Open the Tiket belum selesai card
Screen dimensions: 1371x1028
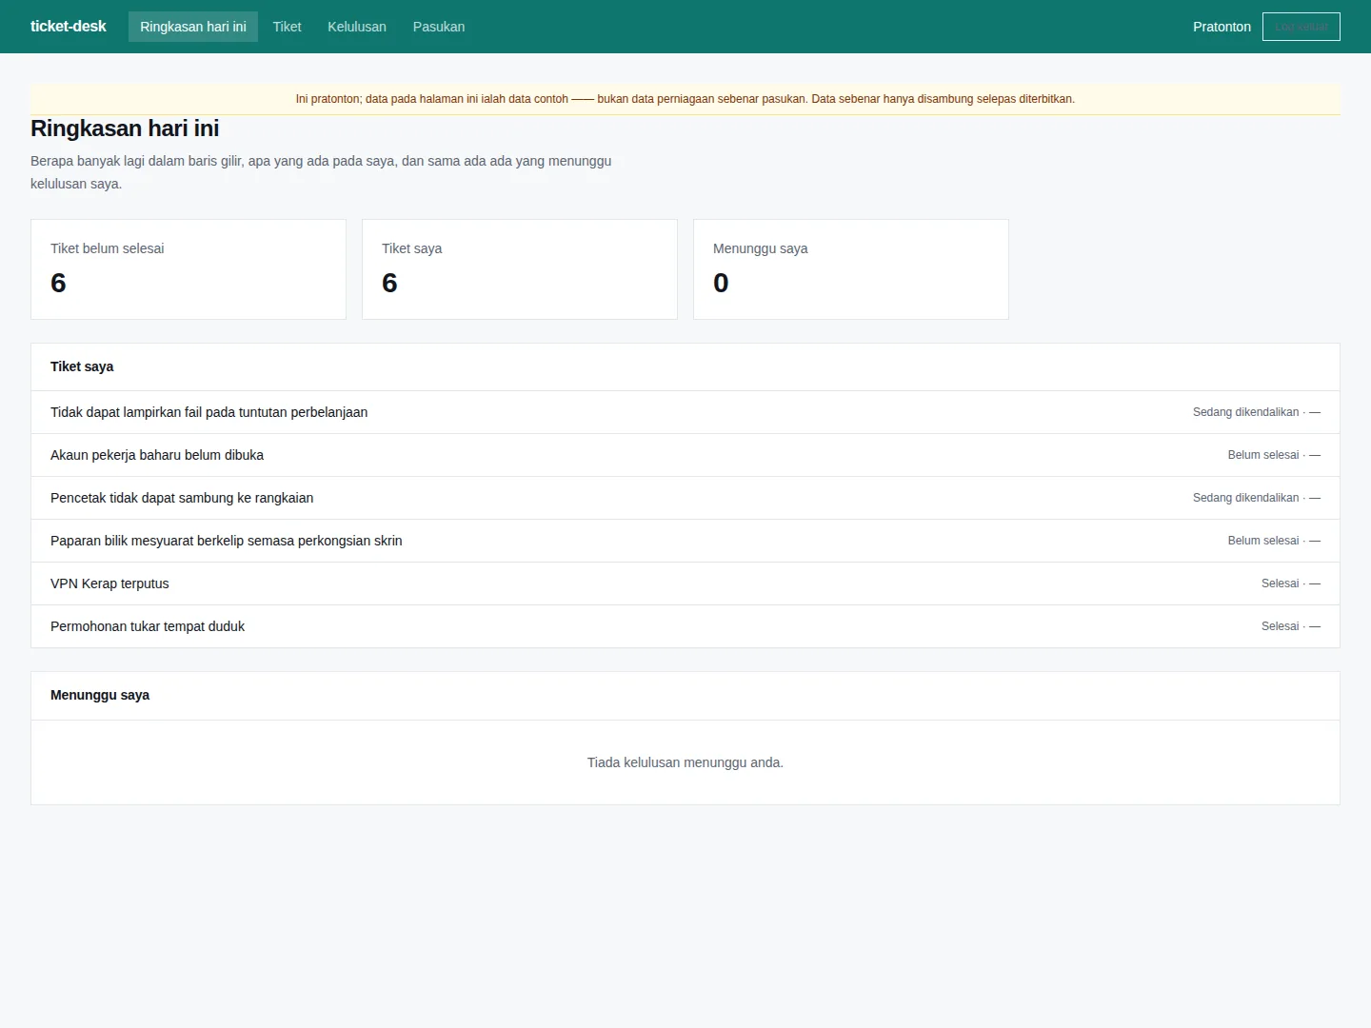click(189, 269)
